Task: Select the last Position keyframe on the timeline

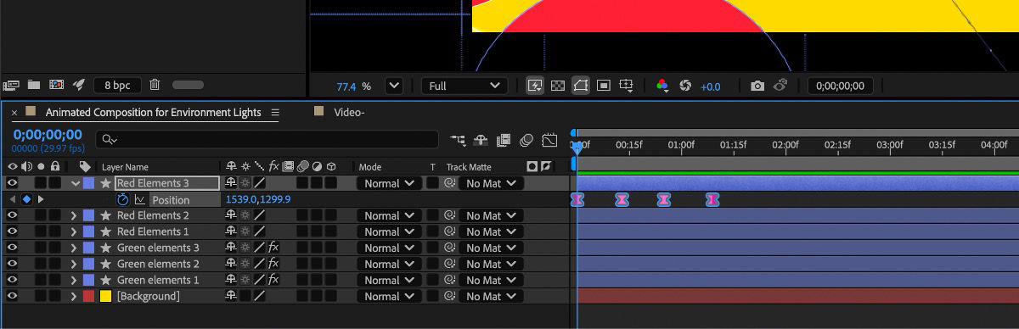Action: (712, 199)
